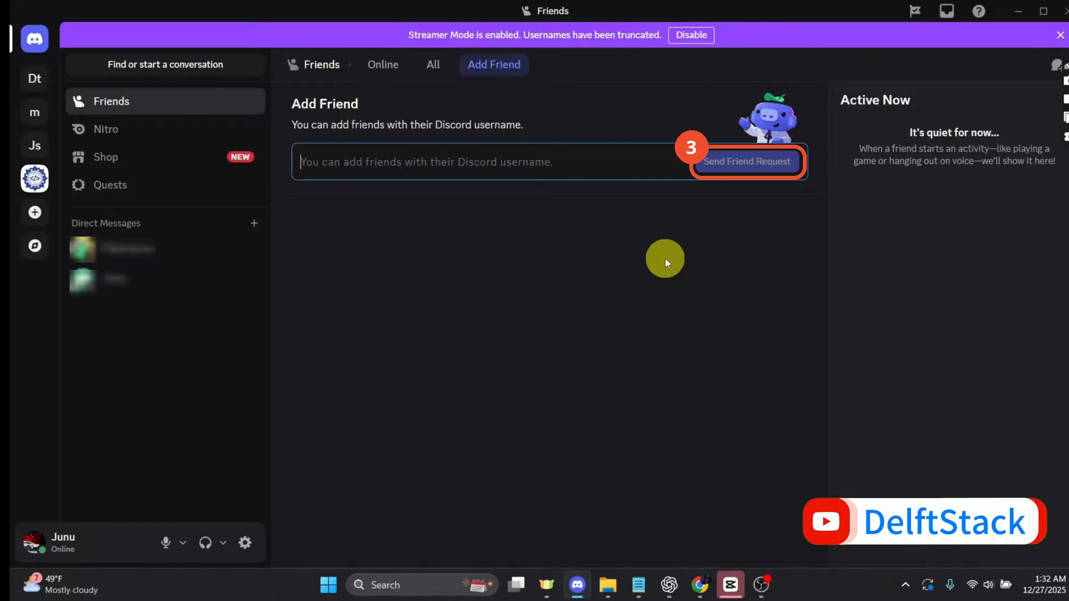The image size is (1069, 601).
Task: Open Shop in the sidebar
Action: [165, 157]
